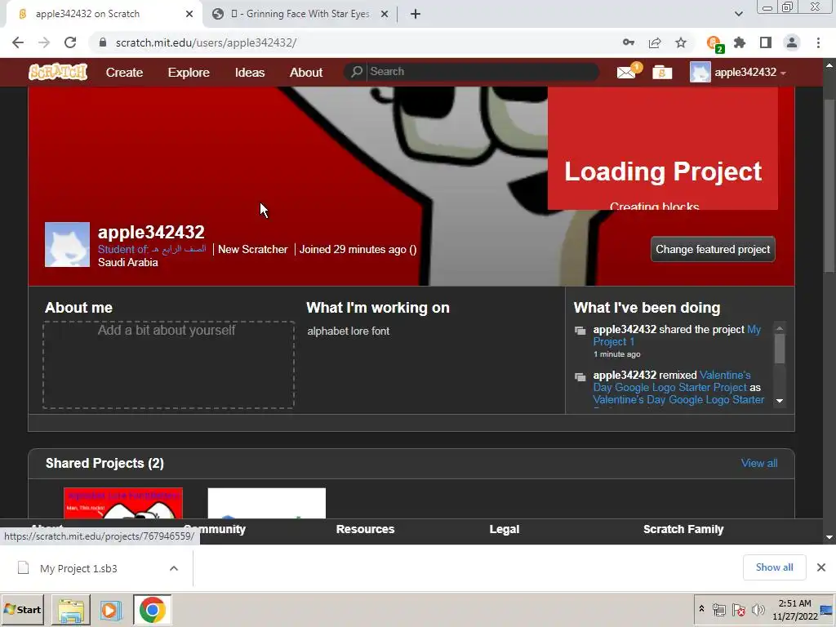
Task: Click the activity feed scroll up arrow
Action: [780, 328]
